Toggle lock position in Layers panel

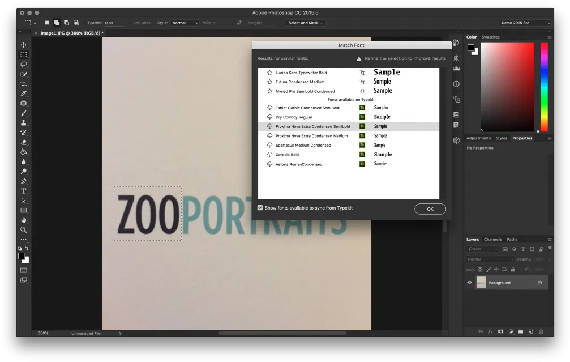(x=496, y=270)
